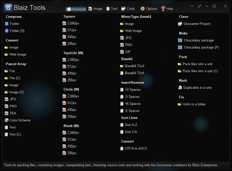This screenshot has height=171, width=232.
Task: Click the Blaiz Tools logo icon
Action: pyautogui.click(x=8, y=8)
